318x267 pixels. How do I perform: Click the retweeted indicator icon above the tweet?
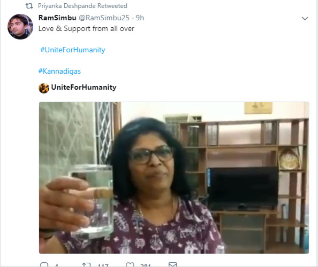click(x=29, y=6)
